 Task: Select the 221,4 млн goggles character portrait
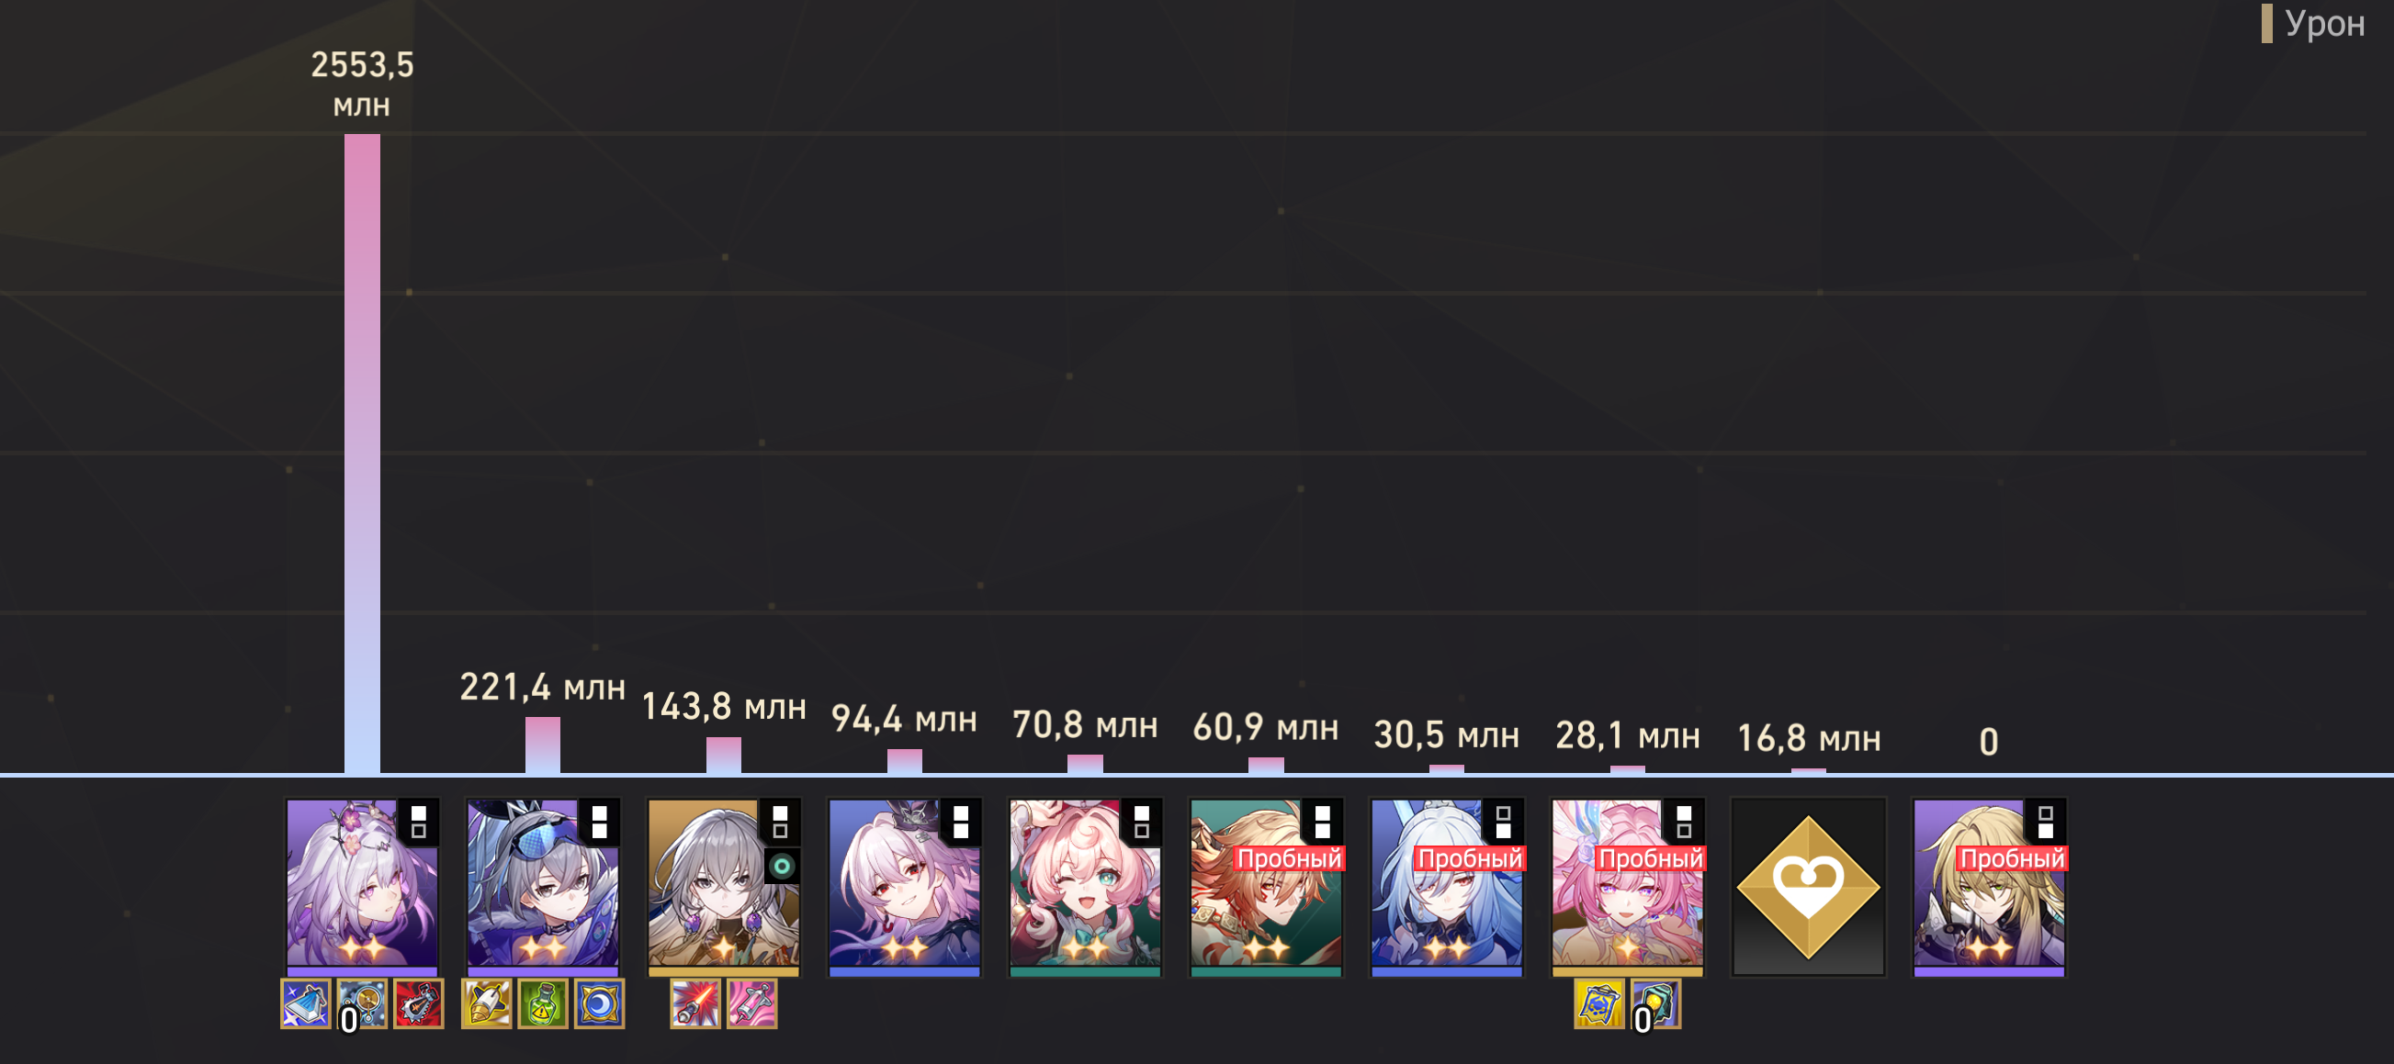(543, 887)
